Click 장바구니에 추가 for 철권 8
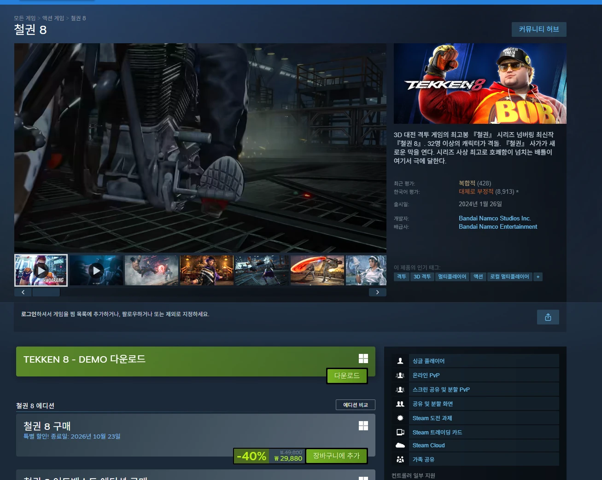Screen dimensions: 602x480 336,456
